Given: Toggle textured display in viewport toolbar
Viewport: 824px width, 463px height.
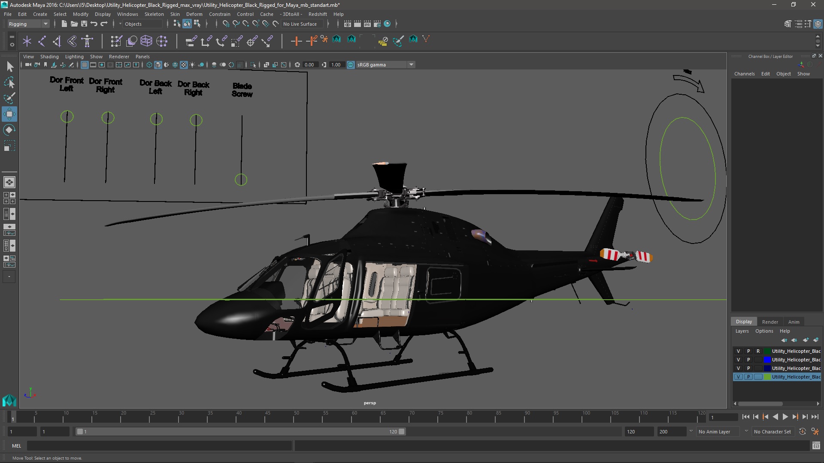Looking at the screenshot, I should point(184,65).
